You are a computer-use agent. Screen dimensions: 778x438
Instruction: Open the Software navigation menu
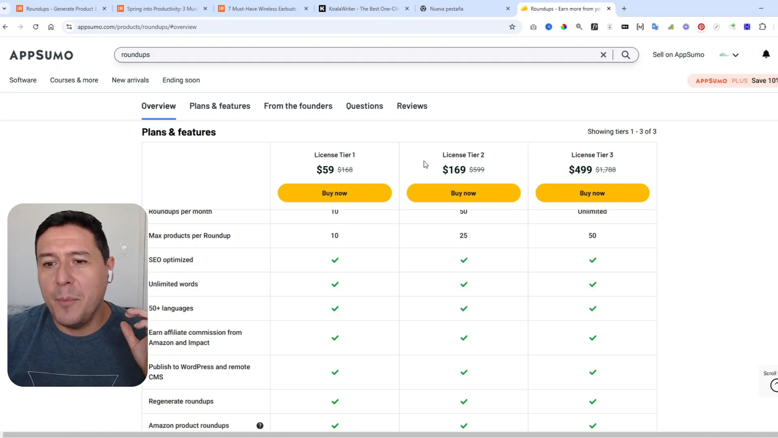pos(23,80)
